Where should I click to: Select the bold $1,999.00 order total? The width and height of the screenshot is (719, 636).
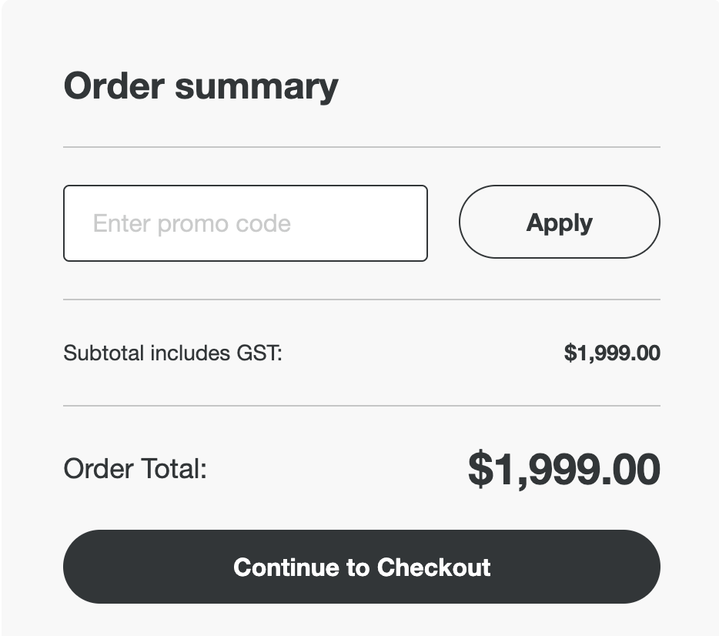coord(566,469)
